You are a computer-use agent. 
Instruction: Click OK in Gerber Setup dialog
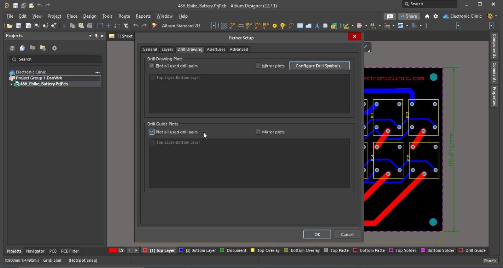pos(317,234)
